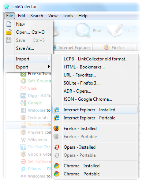Import JSON - Google Chrome file
The width and height of the screenshot is (142, 182).
click(88, 99)
